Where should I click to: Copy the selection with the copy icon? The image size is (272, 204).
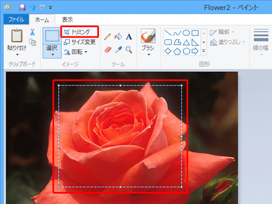coord(33,42)
